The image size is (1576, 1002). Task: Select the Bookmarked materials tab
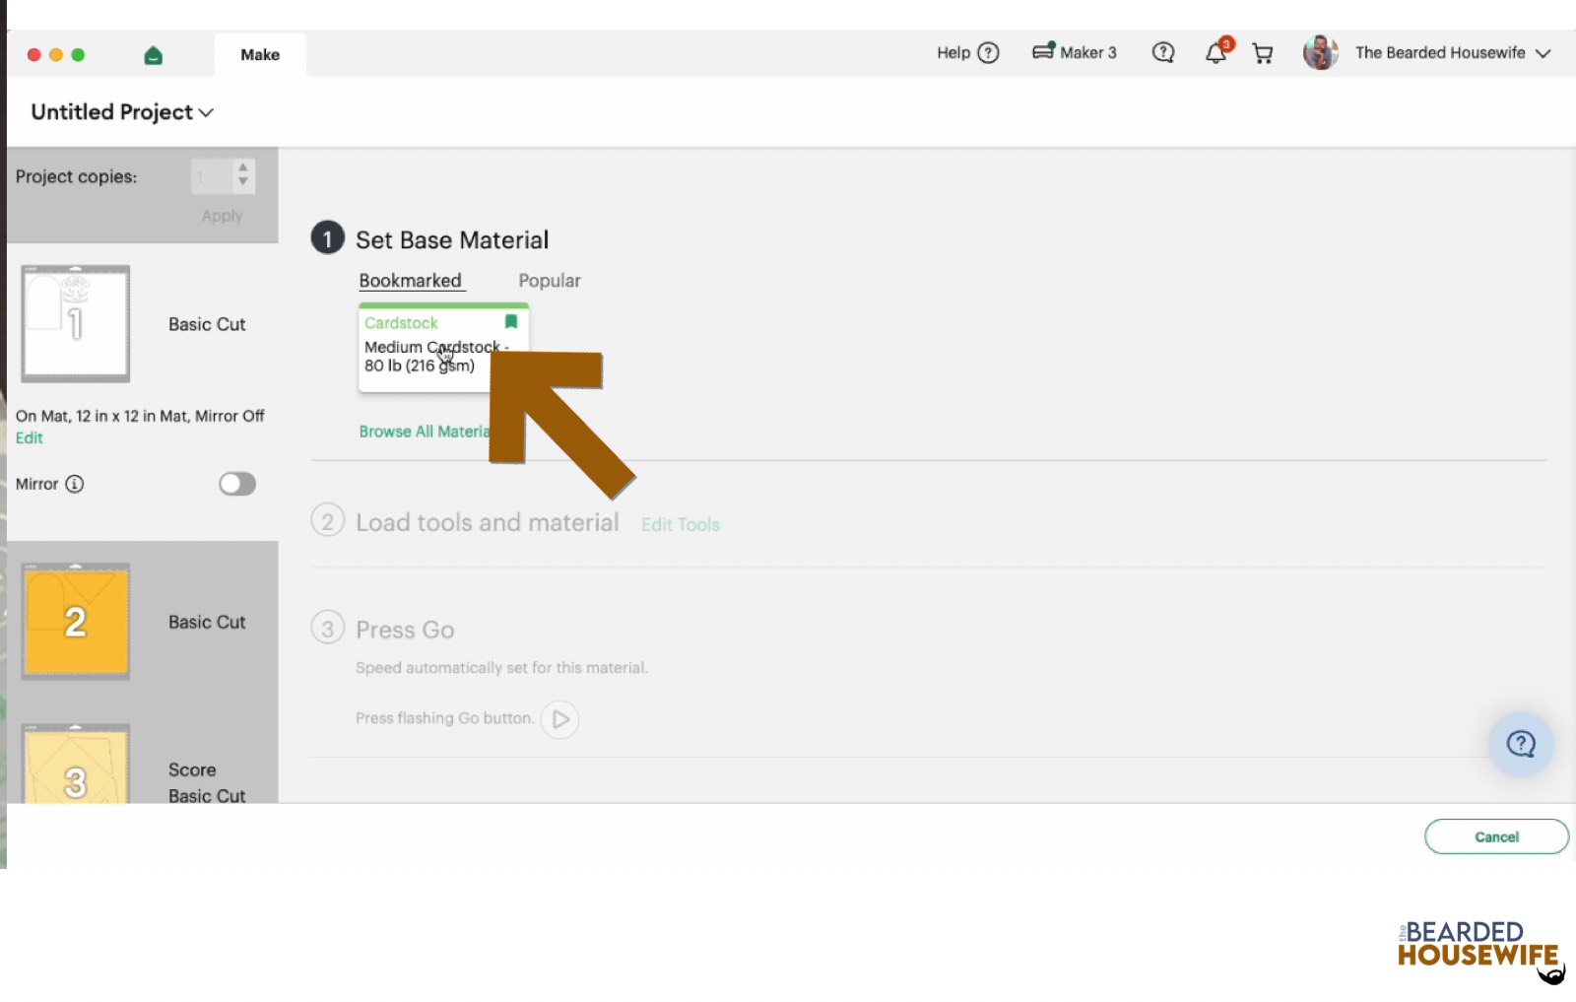[410, 281]
